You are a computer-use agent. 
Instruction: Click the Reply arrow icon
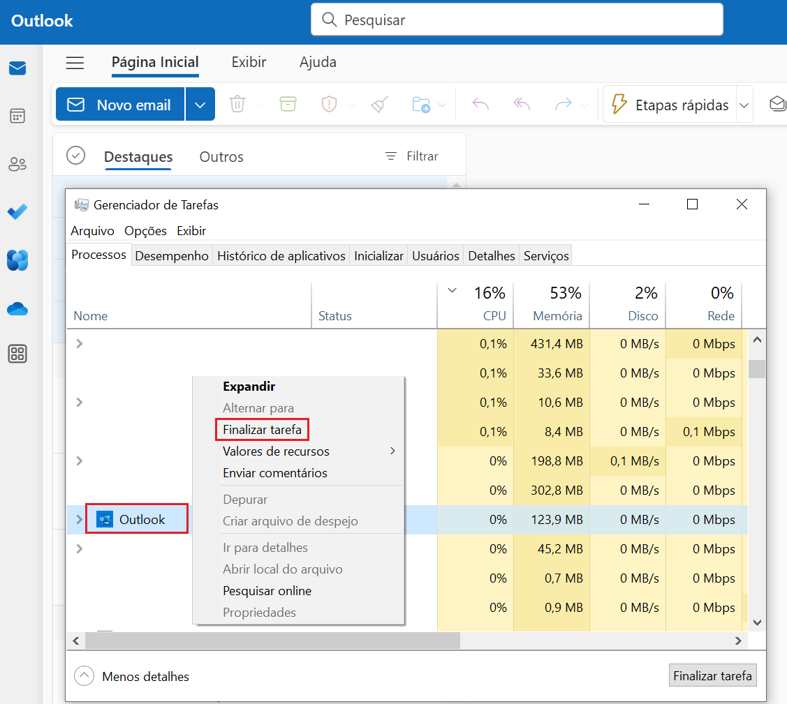[480, 104]
